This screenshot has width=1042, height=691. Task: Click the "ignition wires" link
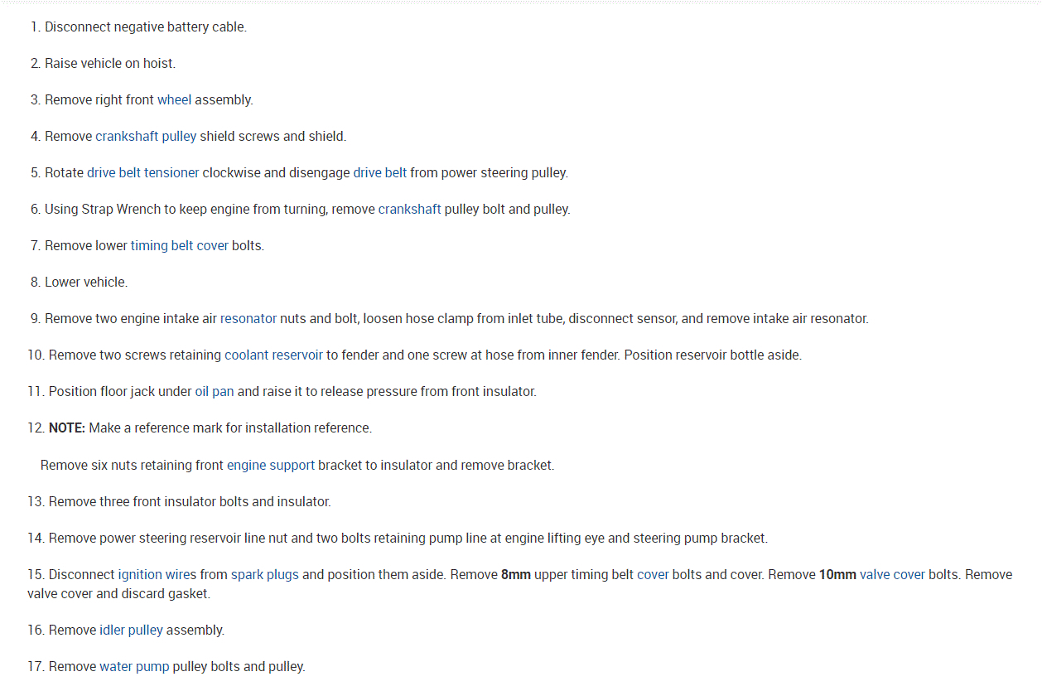click(157, 575)
